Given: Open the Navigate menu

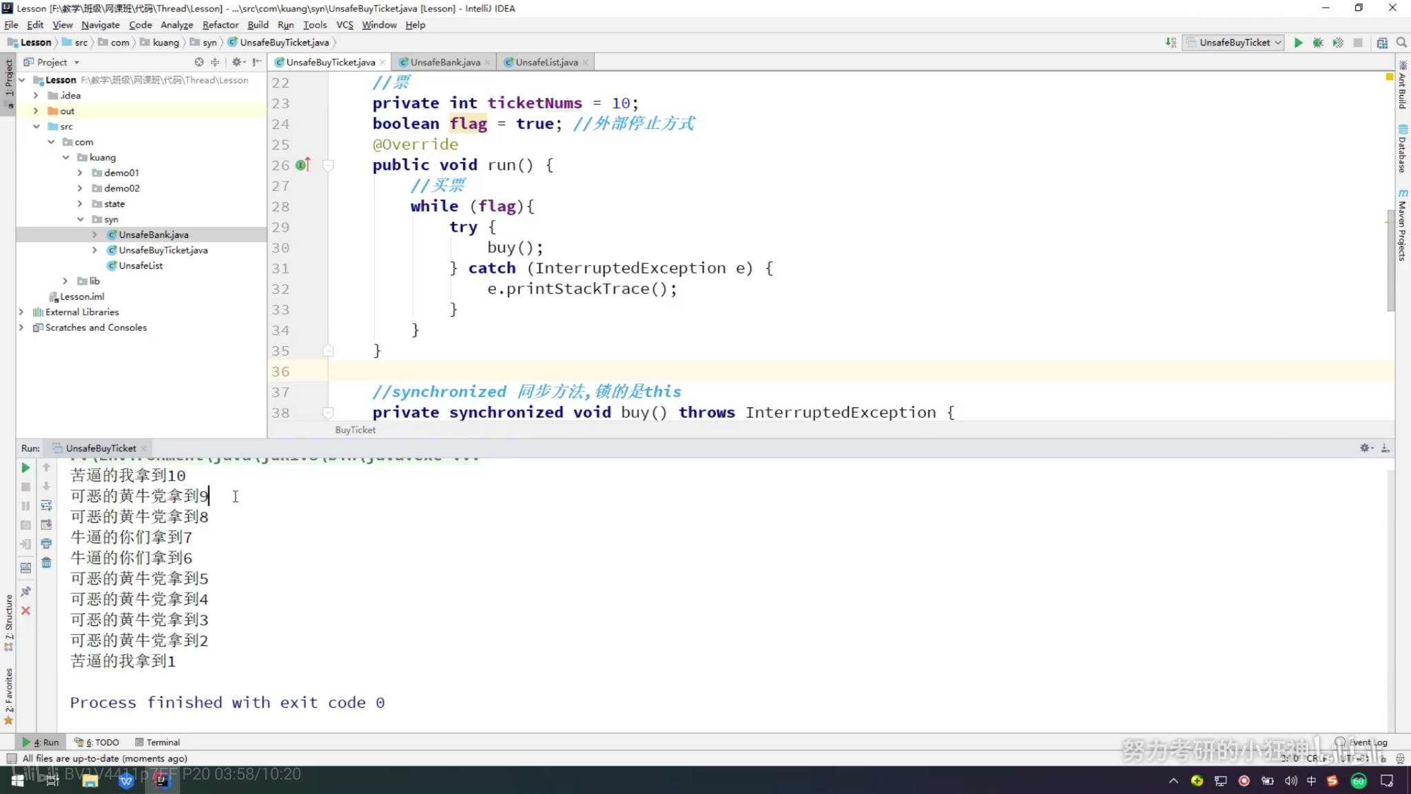Looking at the screenshot, I should pos(101,25).
